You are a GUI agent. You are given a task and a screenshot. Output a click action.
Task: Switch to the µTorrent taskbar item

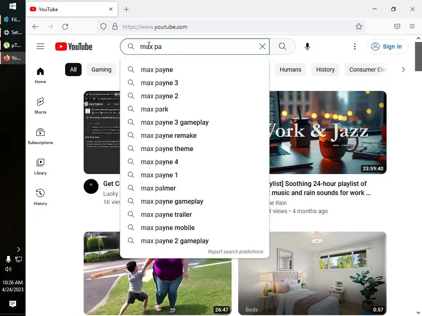13,45
